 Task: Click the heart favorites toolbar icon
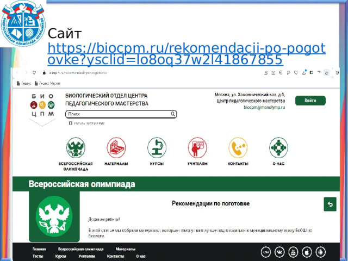coord(296,72)
